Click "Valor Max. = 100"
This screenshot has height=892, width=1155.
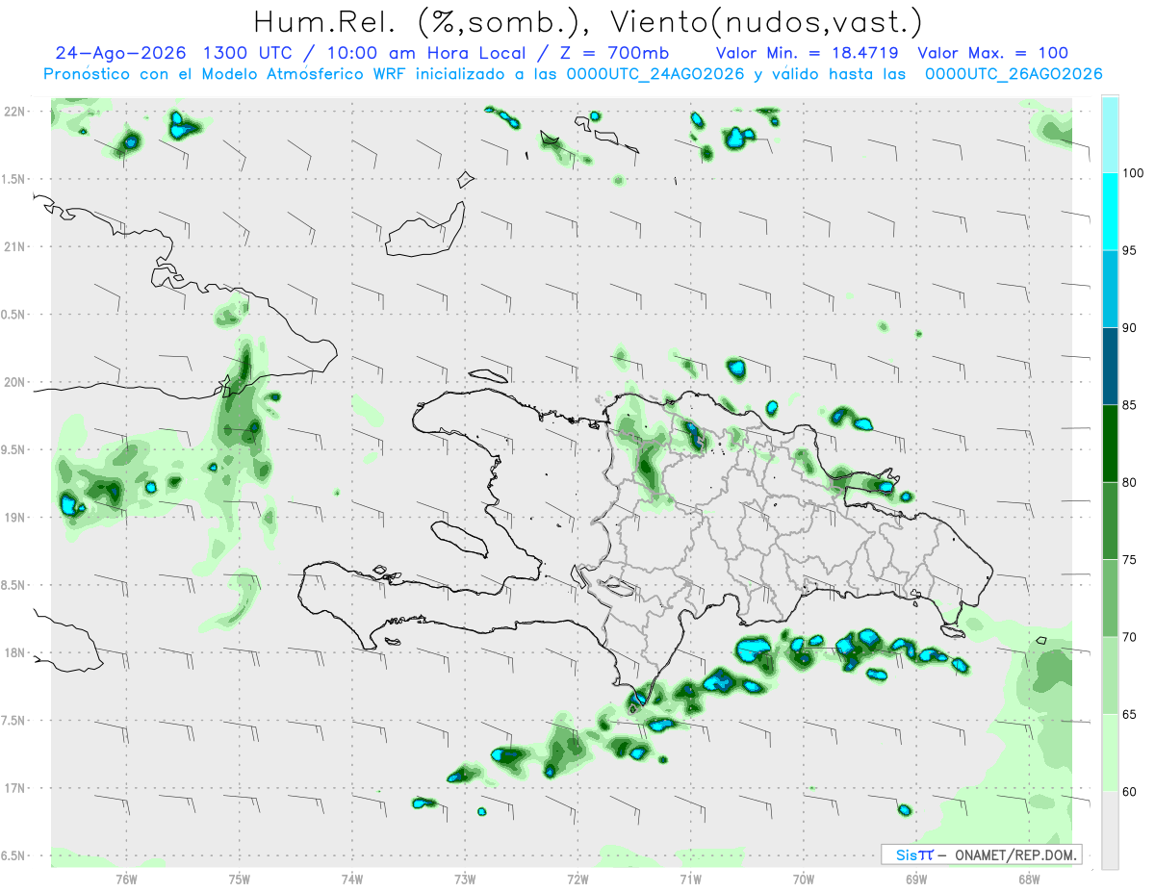[992, 53]
